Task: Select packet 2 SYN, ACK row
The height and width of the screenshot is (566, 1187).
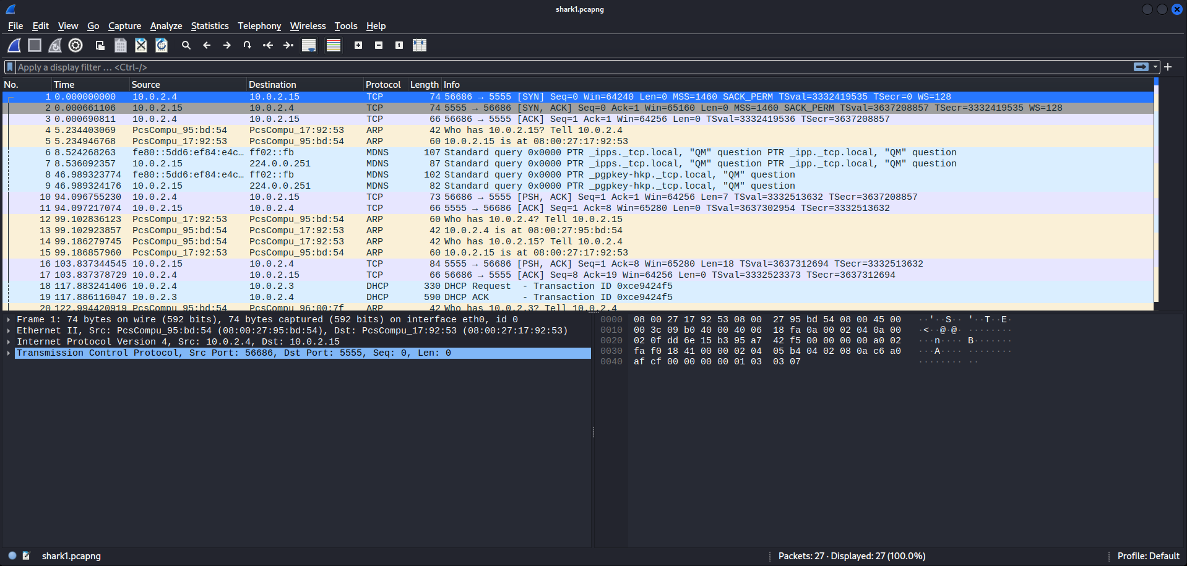Action: pos(578,108)
